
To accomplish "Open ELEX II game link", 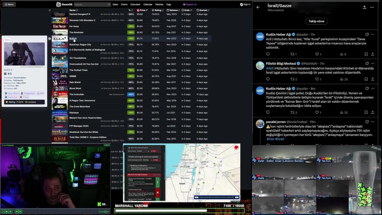I will coord(73,39).
